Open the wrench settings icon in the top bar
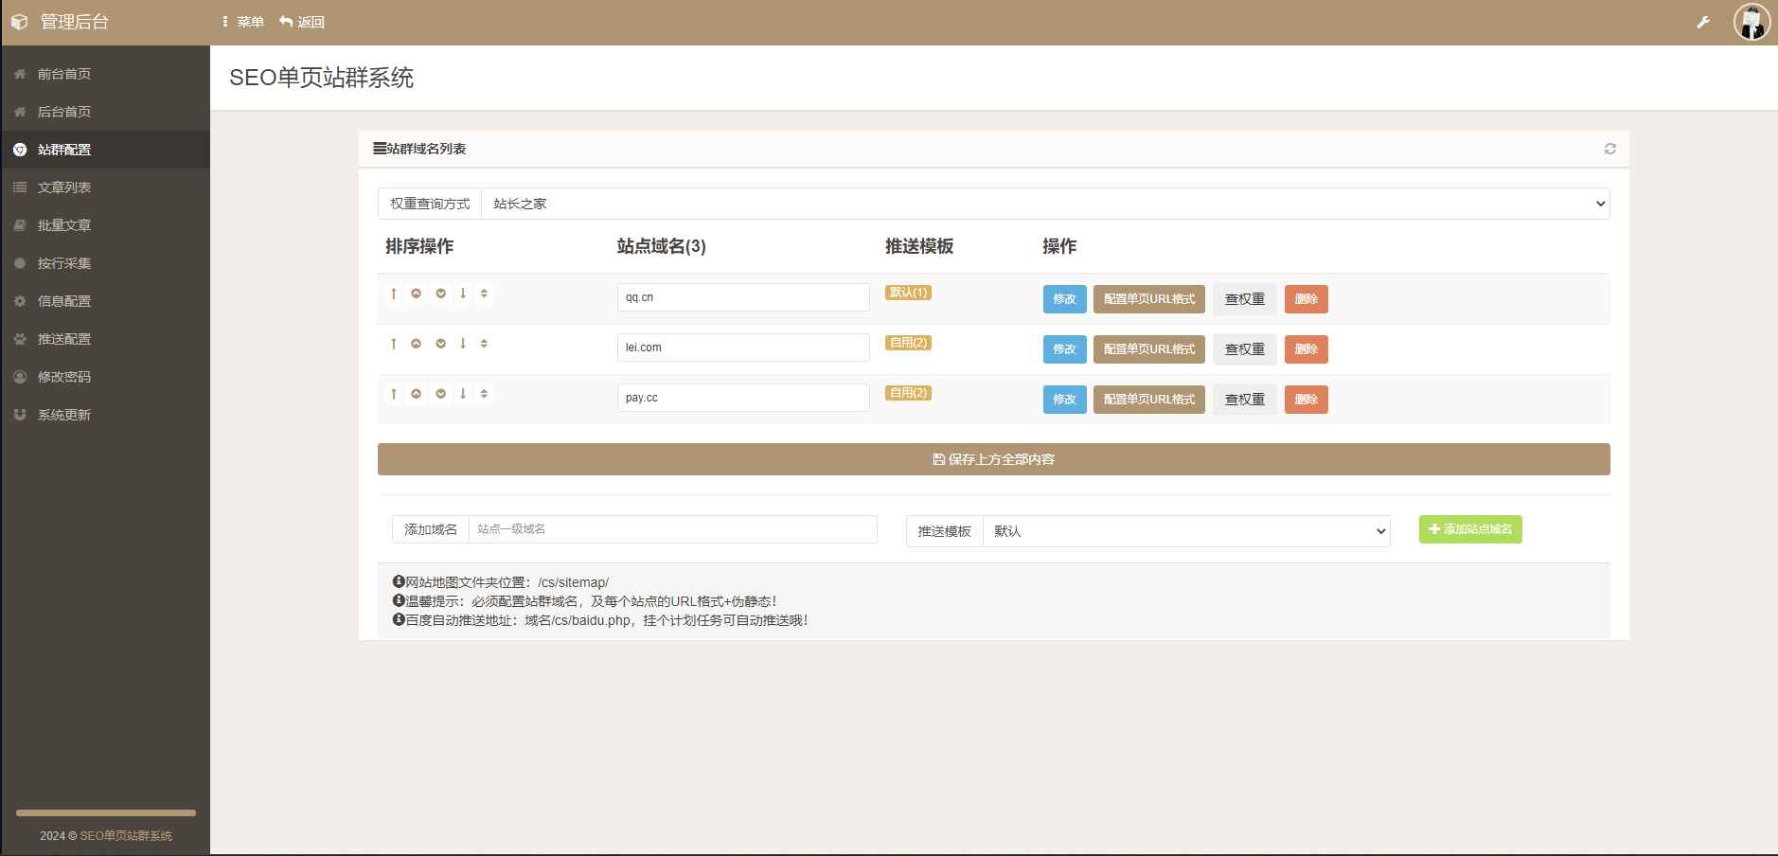Viewport: 1778px width, 856px height. click(1704, 20)
